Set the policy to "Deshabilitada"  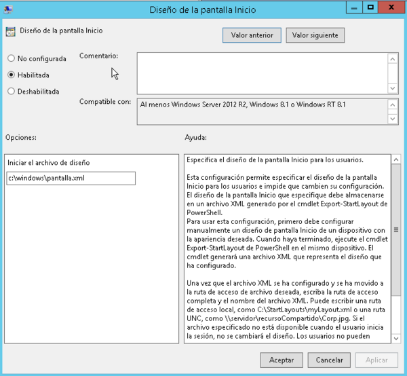(11, 91)
